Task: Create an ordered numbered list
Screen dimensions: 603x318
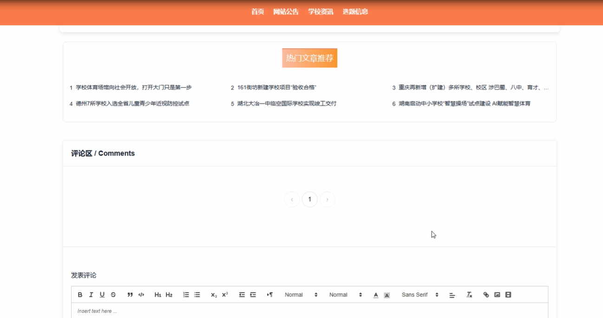Action: (x=186, y=295)
